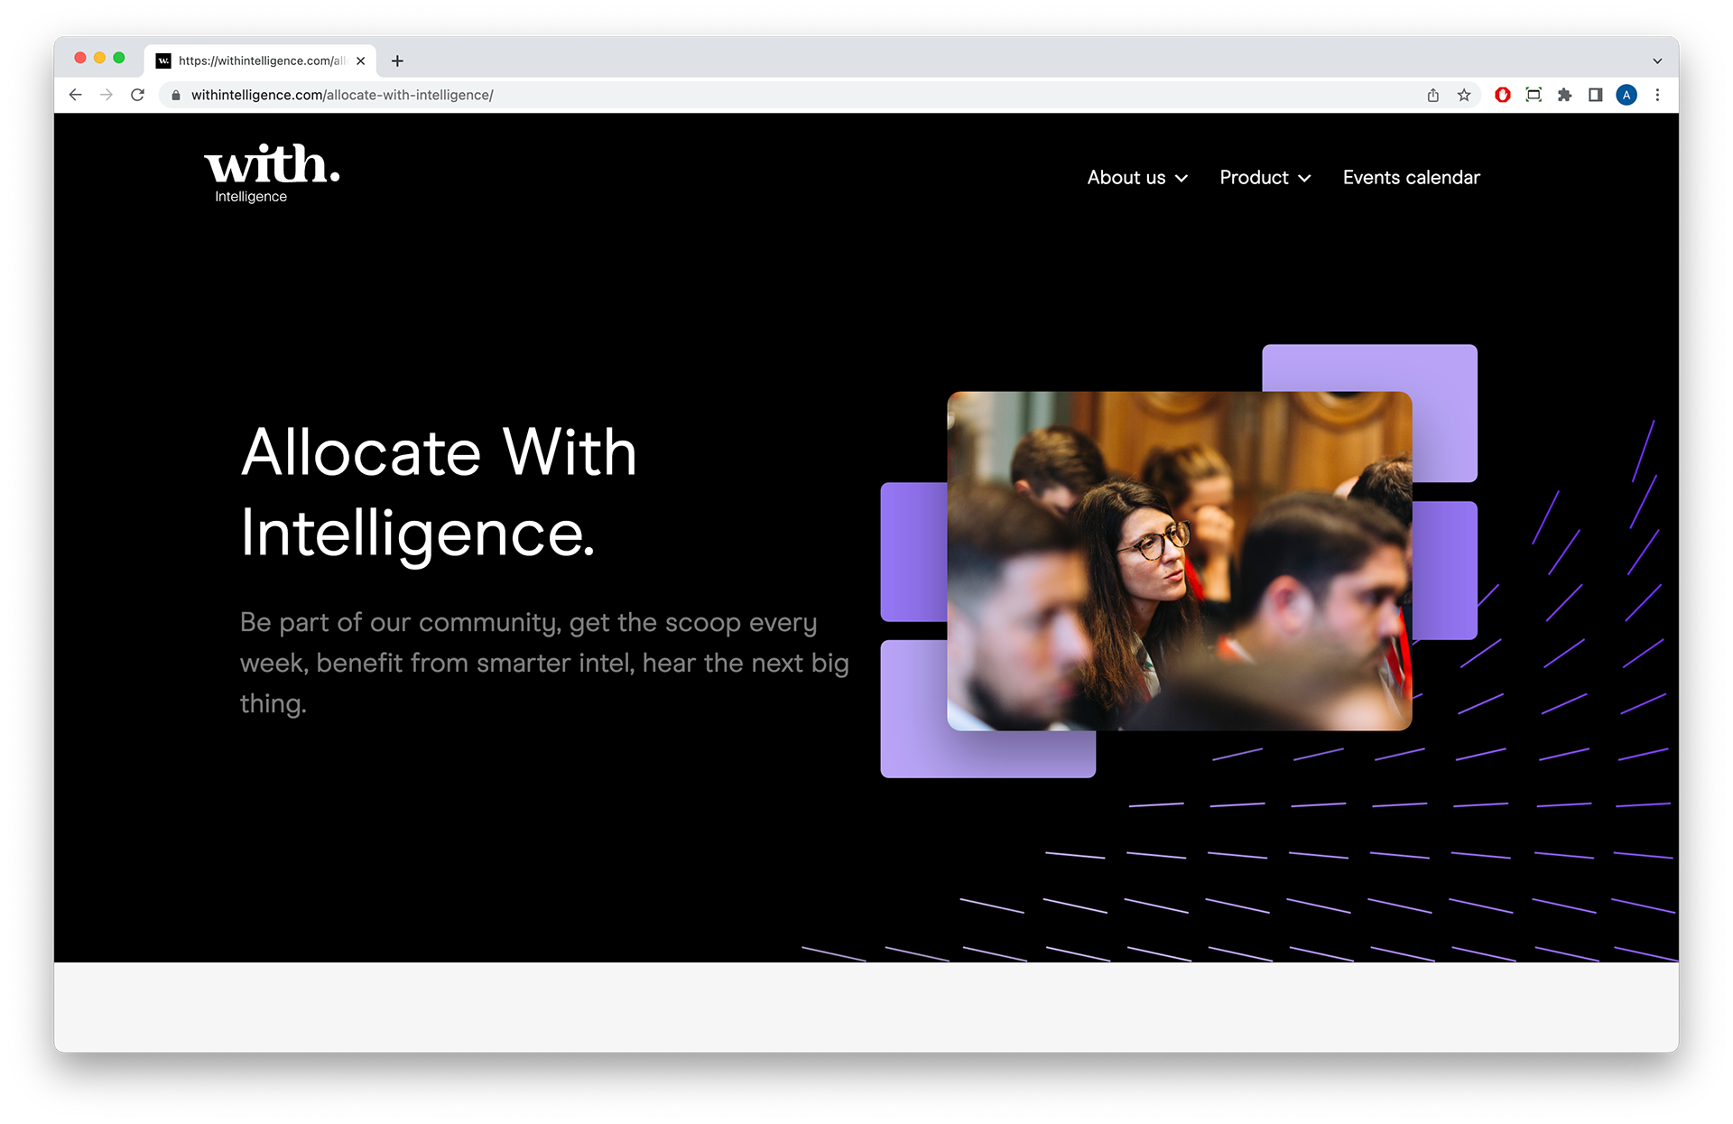Click the screenshot capture extension icon
The image size is (1733, 1124).
coord(1534,95)
